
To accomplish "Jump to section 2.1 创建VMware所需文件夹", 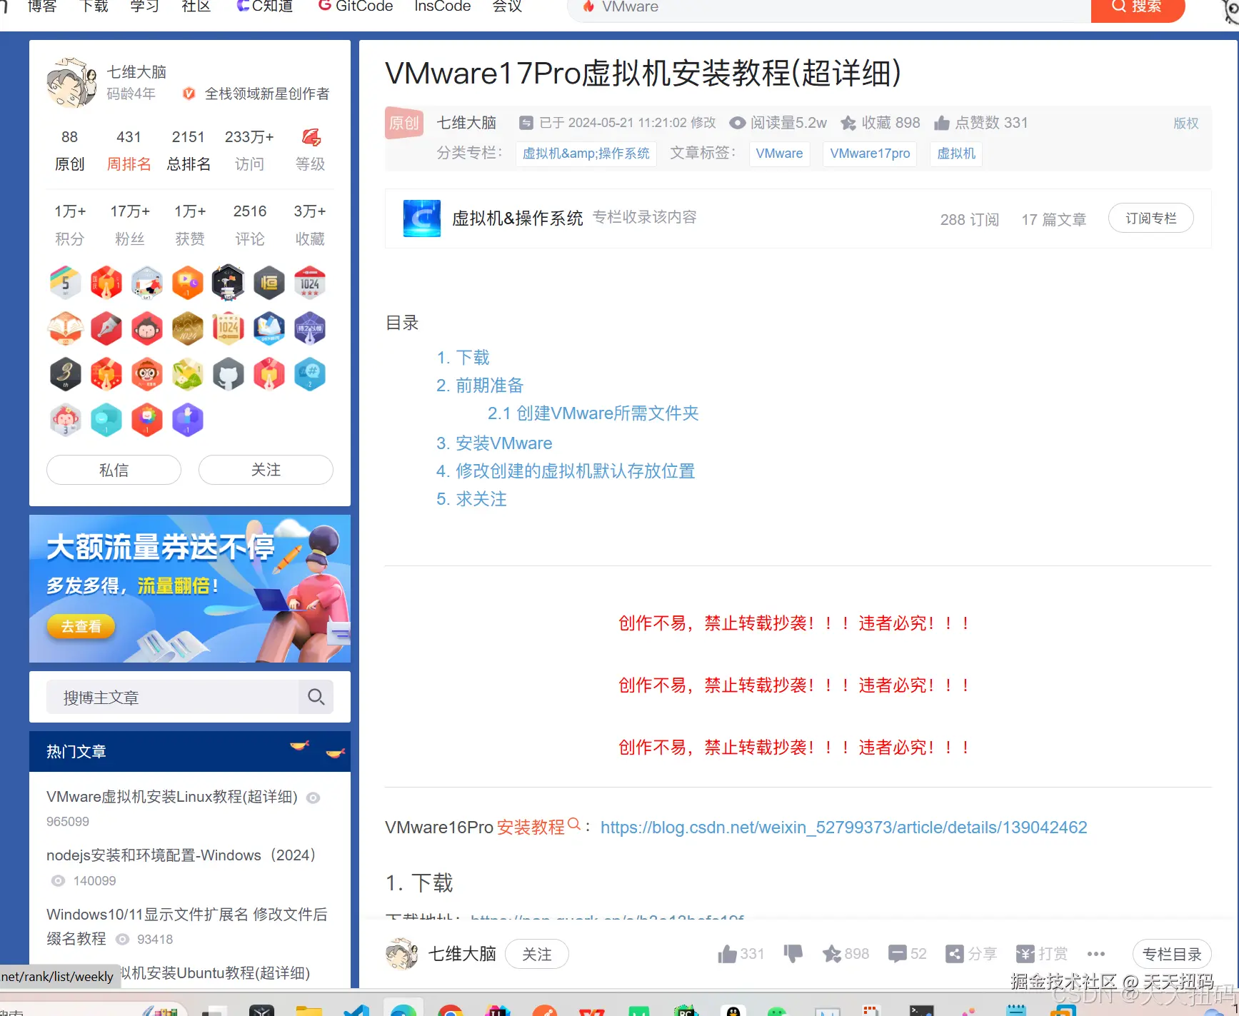I will click(593, 413).
